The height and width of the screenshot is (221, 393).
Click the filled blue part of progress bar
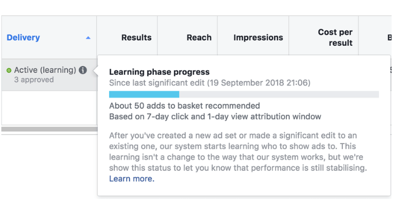coord(144,94)
